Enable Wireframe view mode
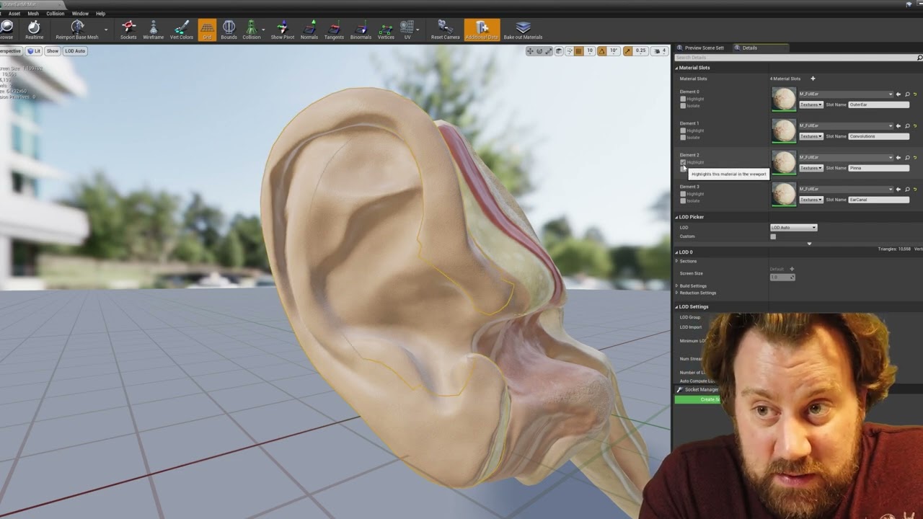Viewport: 923px width, 519px height. pos(153,28)
